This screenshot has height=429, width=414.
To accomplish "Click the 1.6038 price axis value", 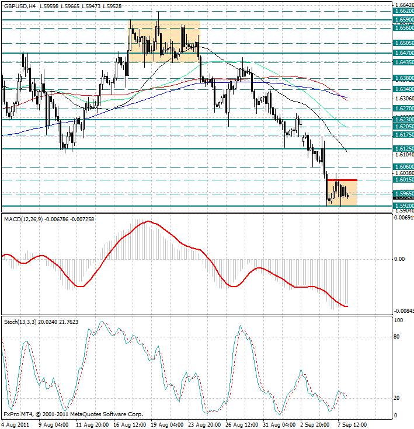I will [x=405, y=173].
